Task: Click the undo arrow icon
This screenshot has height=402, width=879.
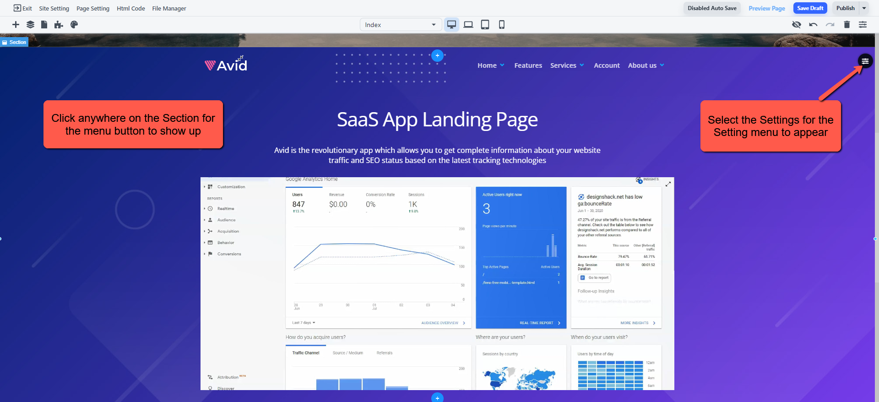Action: pos(813,25)
